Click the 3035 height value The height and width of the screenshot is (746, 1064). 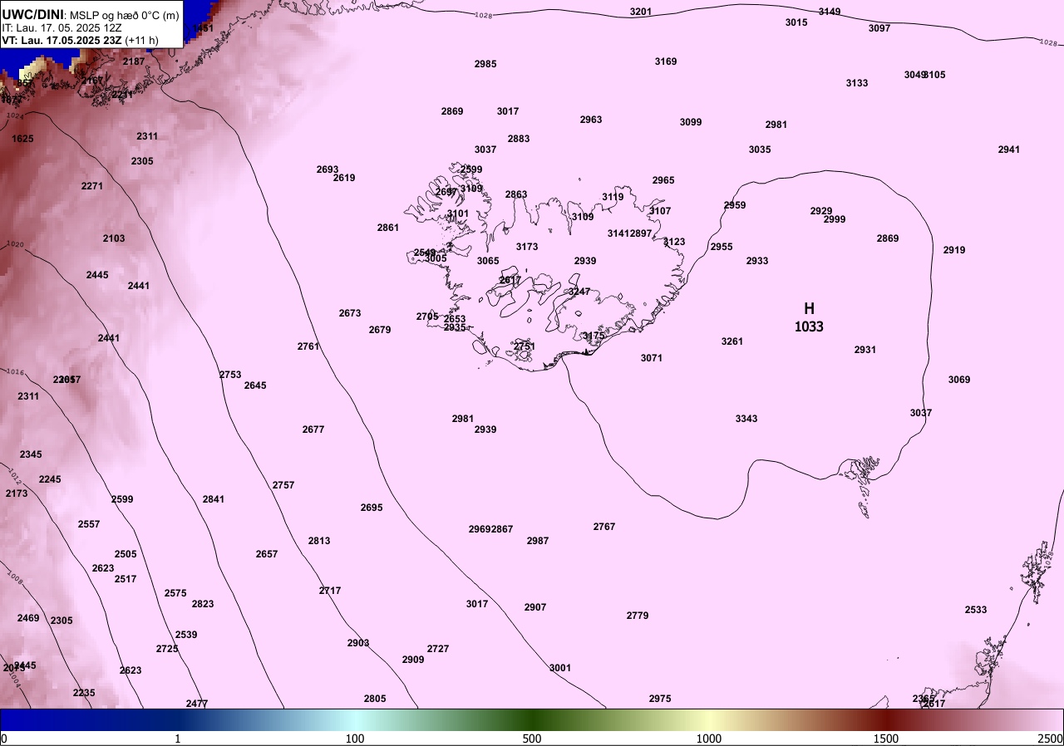tap(760, 150)
